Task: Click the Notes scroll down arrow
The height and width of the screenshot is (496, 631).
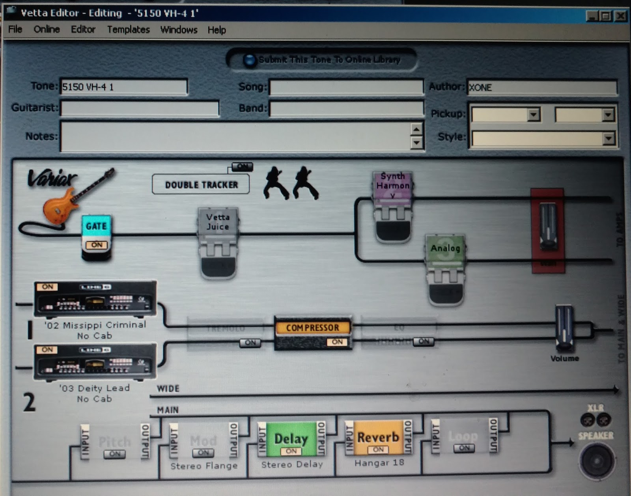Action: (416, 142)
